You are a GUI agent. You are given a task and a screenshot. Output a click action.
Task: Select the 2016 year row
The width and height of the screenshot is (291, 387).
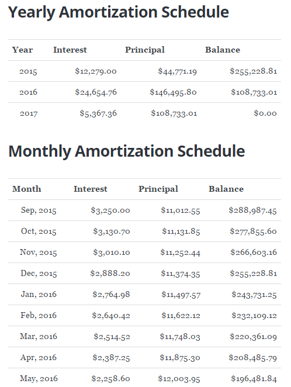click(x=144, y=92)
